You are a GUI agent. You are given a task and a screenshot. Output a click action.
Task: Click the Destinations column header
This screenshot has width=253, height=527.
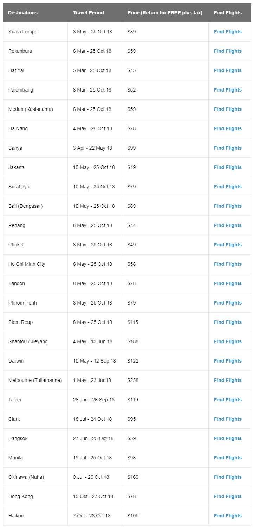22,13
